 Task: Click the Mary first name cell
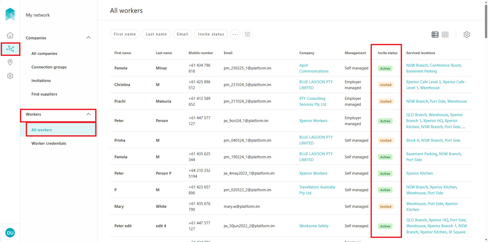point(119,207)
